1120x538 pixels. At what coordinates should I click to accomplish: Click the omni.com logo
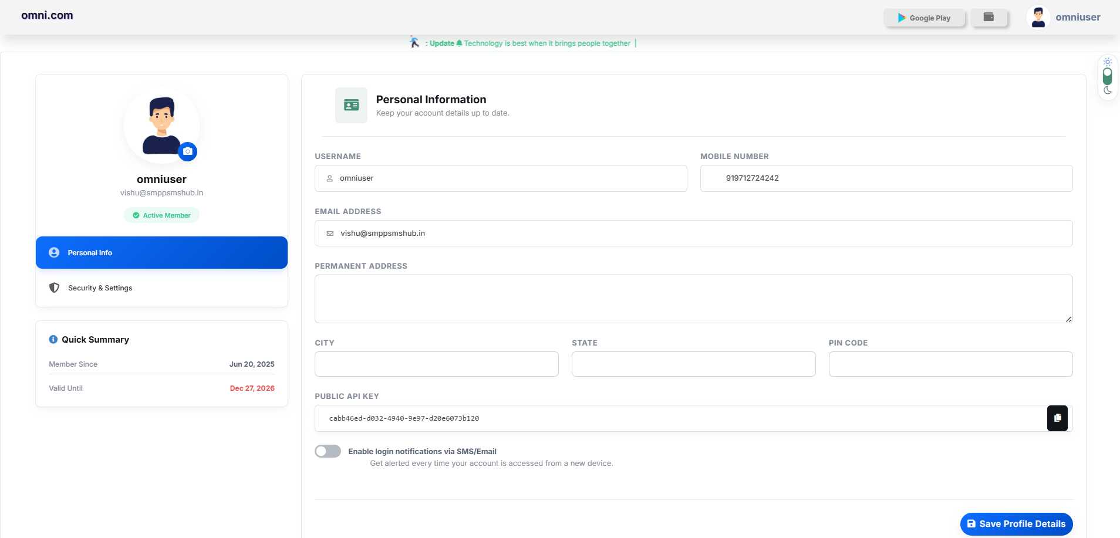[x=47, y=15]
